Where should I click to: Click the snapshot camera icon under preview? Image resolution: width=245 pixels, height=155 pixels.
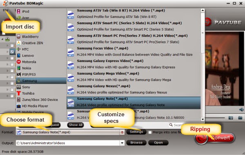[231, 118]
